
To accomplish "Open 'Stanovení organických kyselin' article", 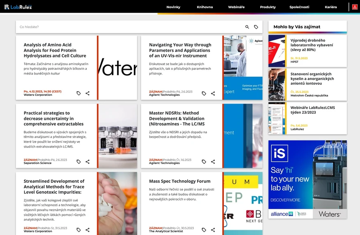I will pyautogui.click(x=312, y=78).
